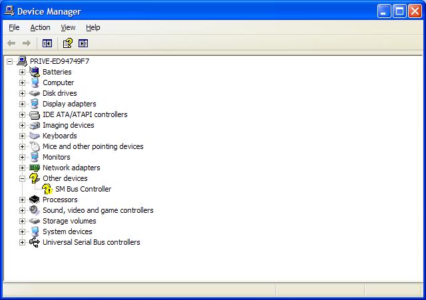Select the Other devices label
Screen dimensions: 426x300
point(65,178)
